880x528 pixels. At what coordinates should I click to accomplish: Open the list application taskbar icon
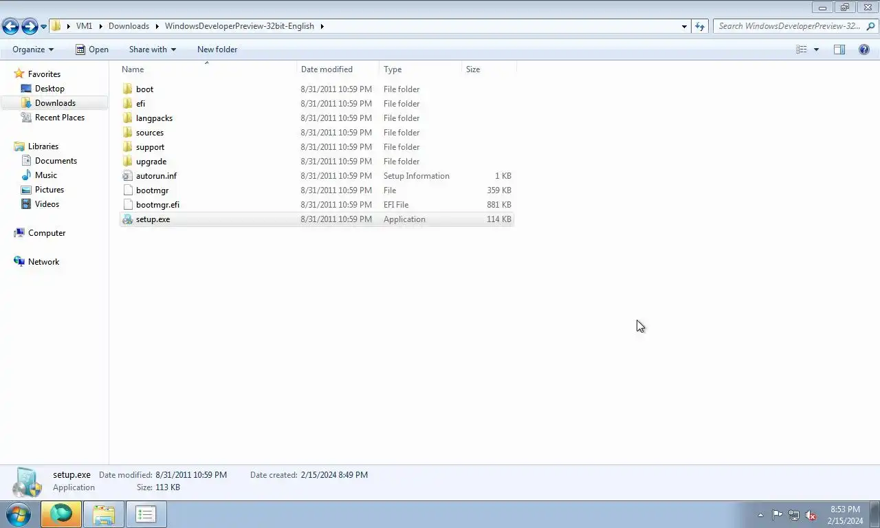(x=146, y=514)
